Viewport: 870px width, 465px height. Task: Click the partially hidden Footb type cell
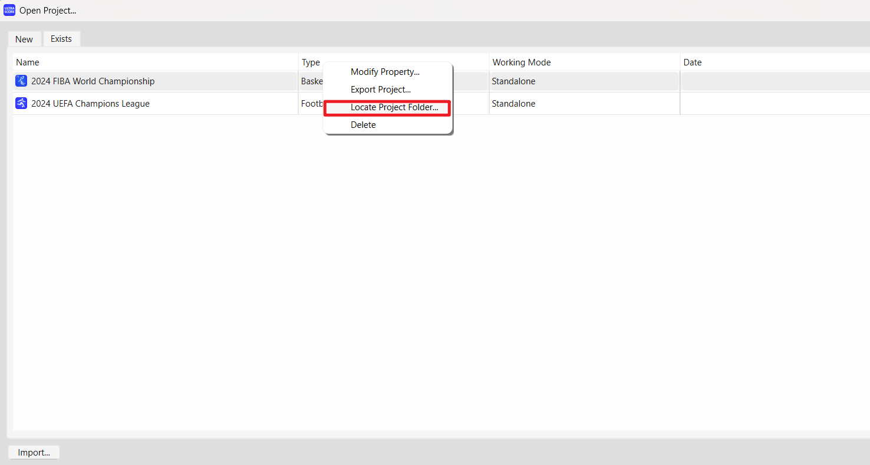312,104
